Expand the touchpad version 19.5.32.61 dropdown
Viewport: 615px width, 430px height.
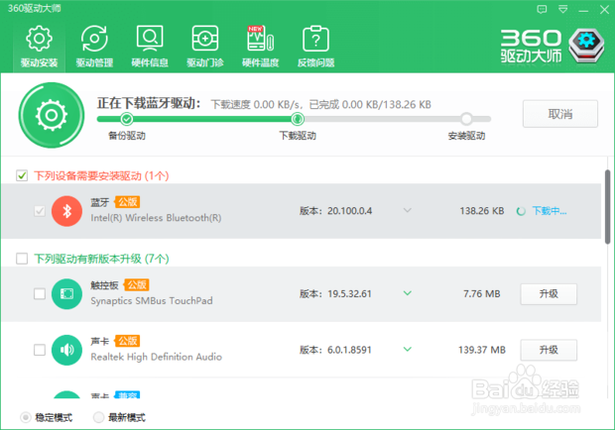pos(408,293)
